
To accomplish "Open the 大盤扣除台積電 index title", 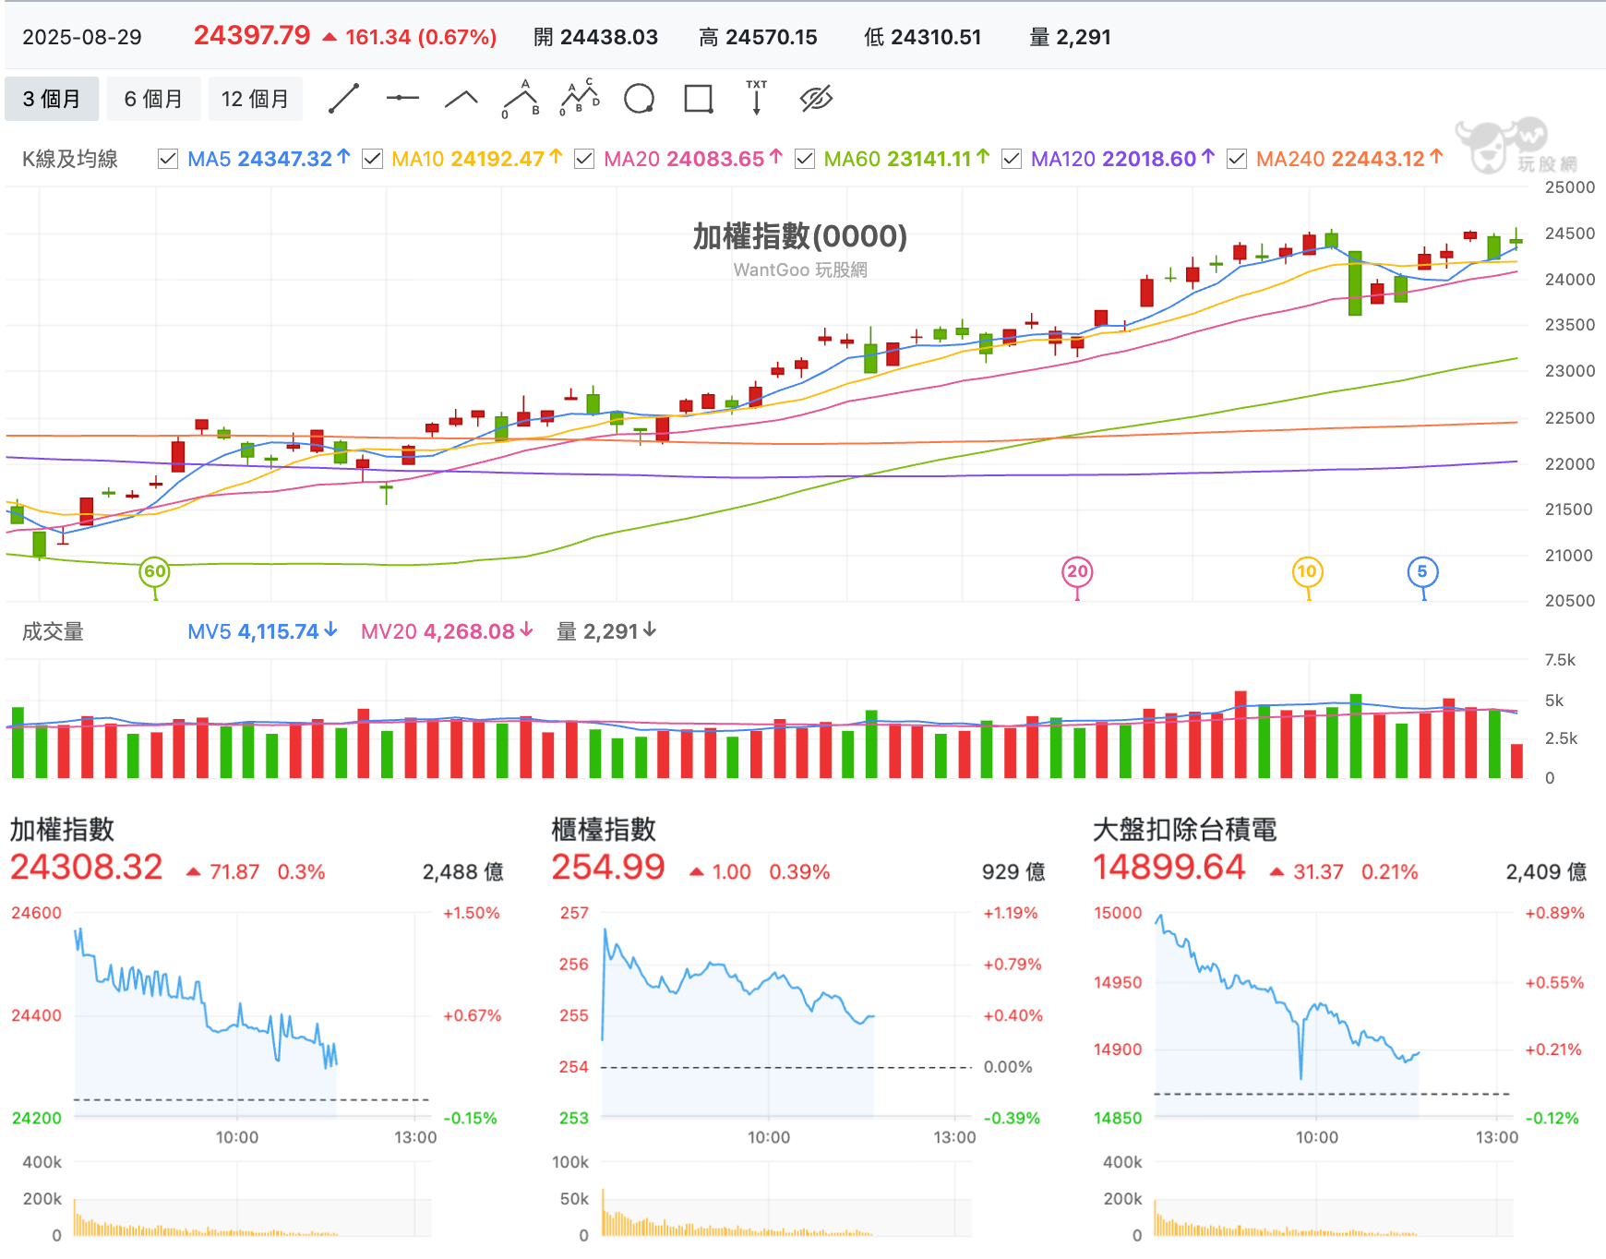I will pyautogui.click(x=1184, y=829).
